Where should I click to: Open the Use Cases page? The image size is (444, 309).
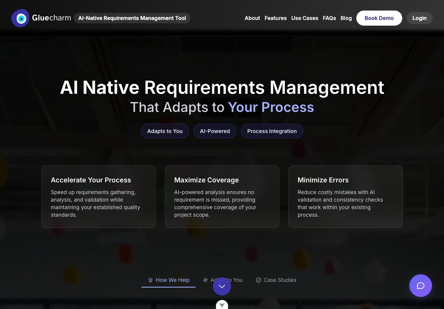[x=305, y=18]
